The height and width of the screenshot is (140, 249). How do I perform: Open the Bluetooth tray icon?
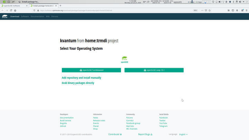coord(233,2)
